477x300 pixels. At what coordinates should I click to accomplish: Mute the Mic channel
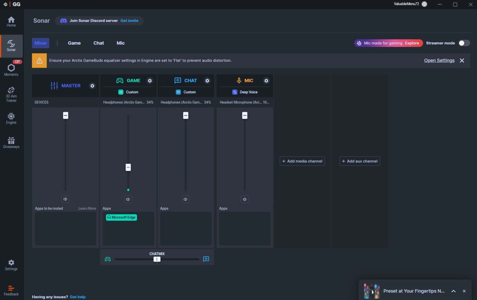[244, 199]
